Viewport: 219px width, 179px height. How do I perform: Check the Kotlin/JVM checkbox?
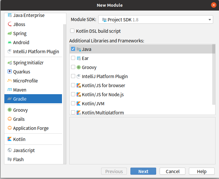point(73,103)
